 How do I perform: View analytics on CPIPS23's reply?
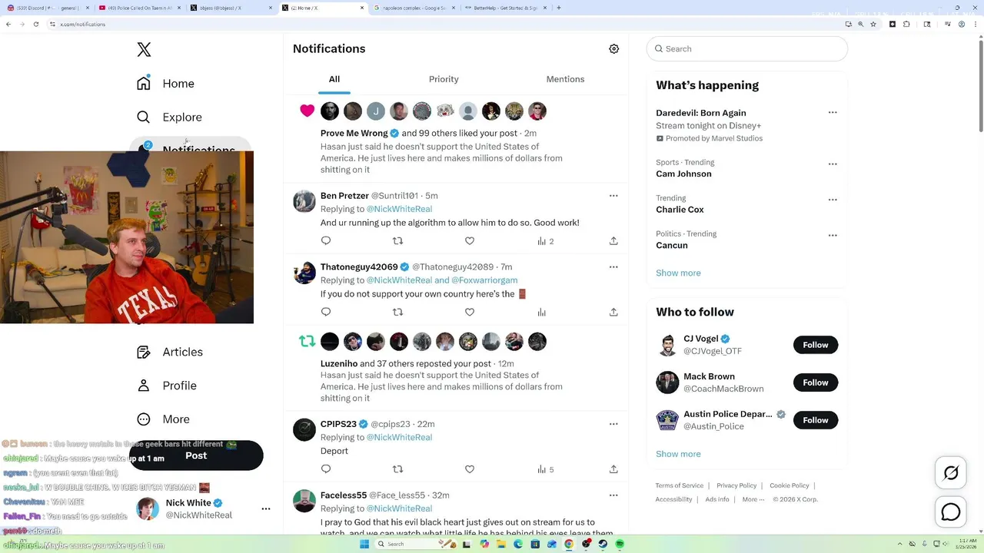[x=545, y=469]
